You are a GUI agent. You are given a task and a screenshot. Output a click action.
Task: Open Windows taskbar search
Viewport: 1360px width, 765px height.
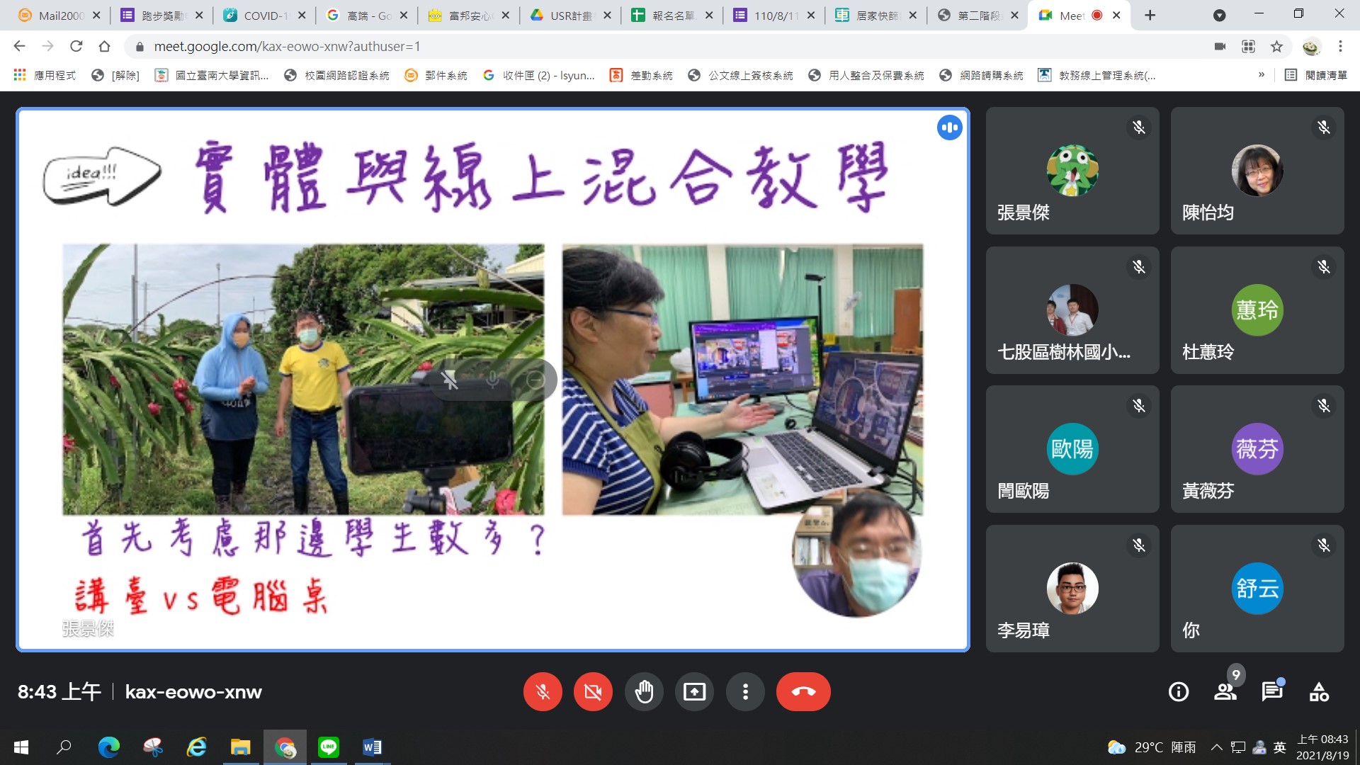64,747
